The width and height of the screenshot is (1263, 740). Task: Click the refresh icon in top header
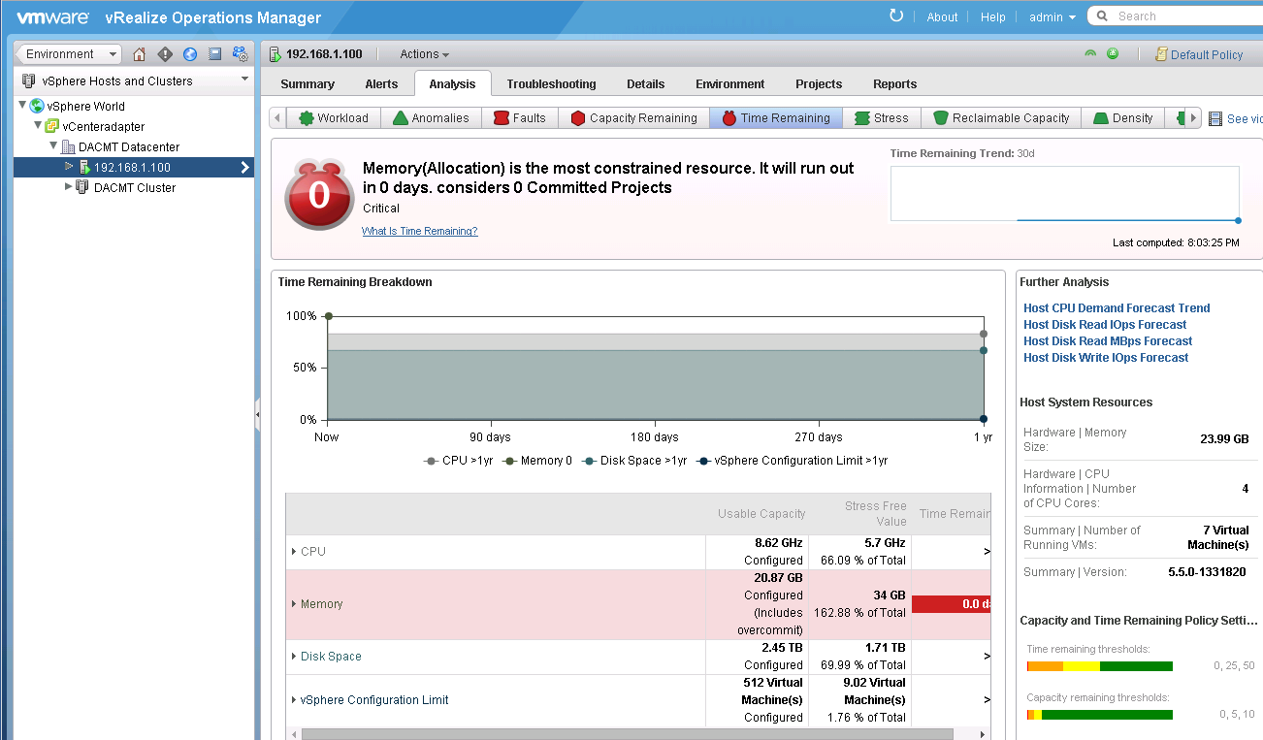(x=896, y=16)
